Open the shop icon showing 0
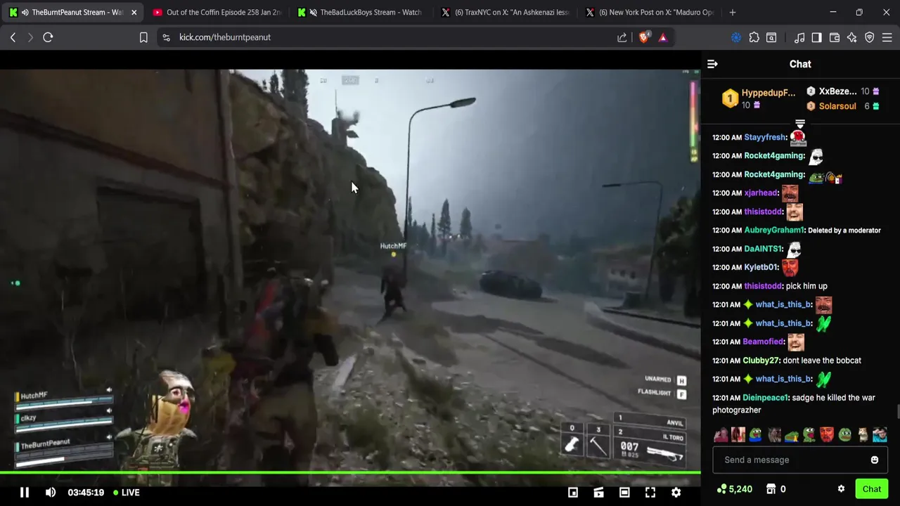The height and width of the screenshot is (506, 900). pos(776,489)
